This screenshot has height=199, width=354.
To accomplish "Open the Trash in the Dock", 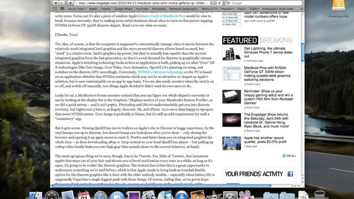I will pyautogui.click(x=319, y=195).
